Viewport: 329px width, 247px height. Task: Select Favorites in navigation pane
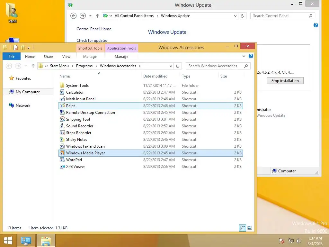click(23, 78)
